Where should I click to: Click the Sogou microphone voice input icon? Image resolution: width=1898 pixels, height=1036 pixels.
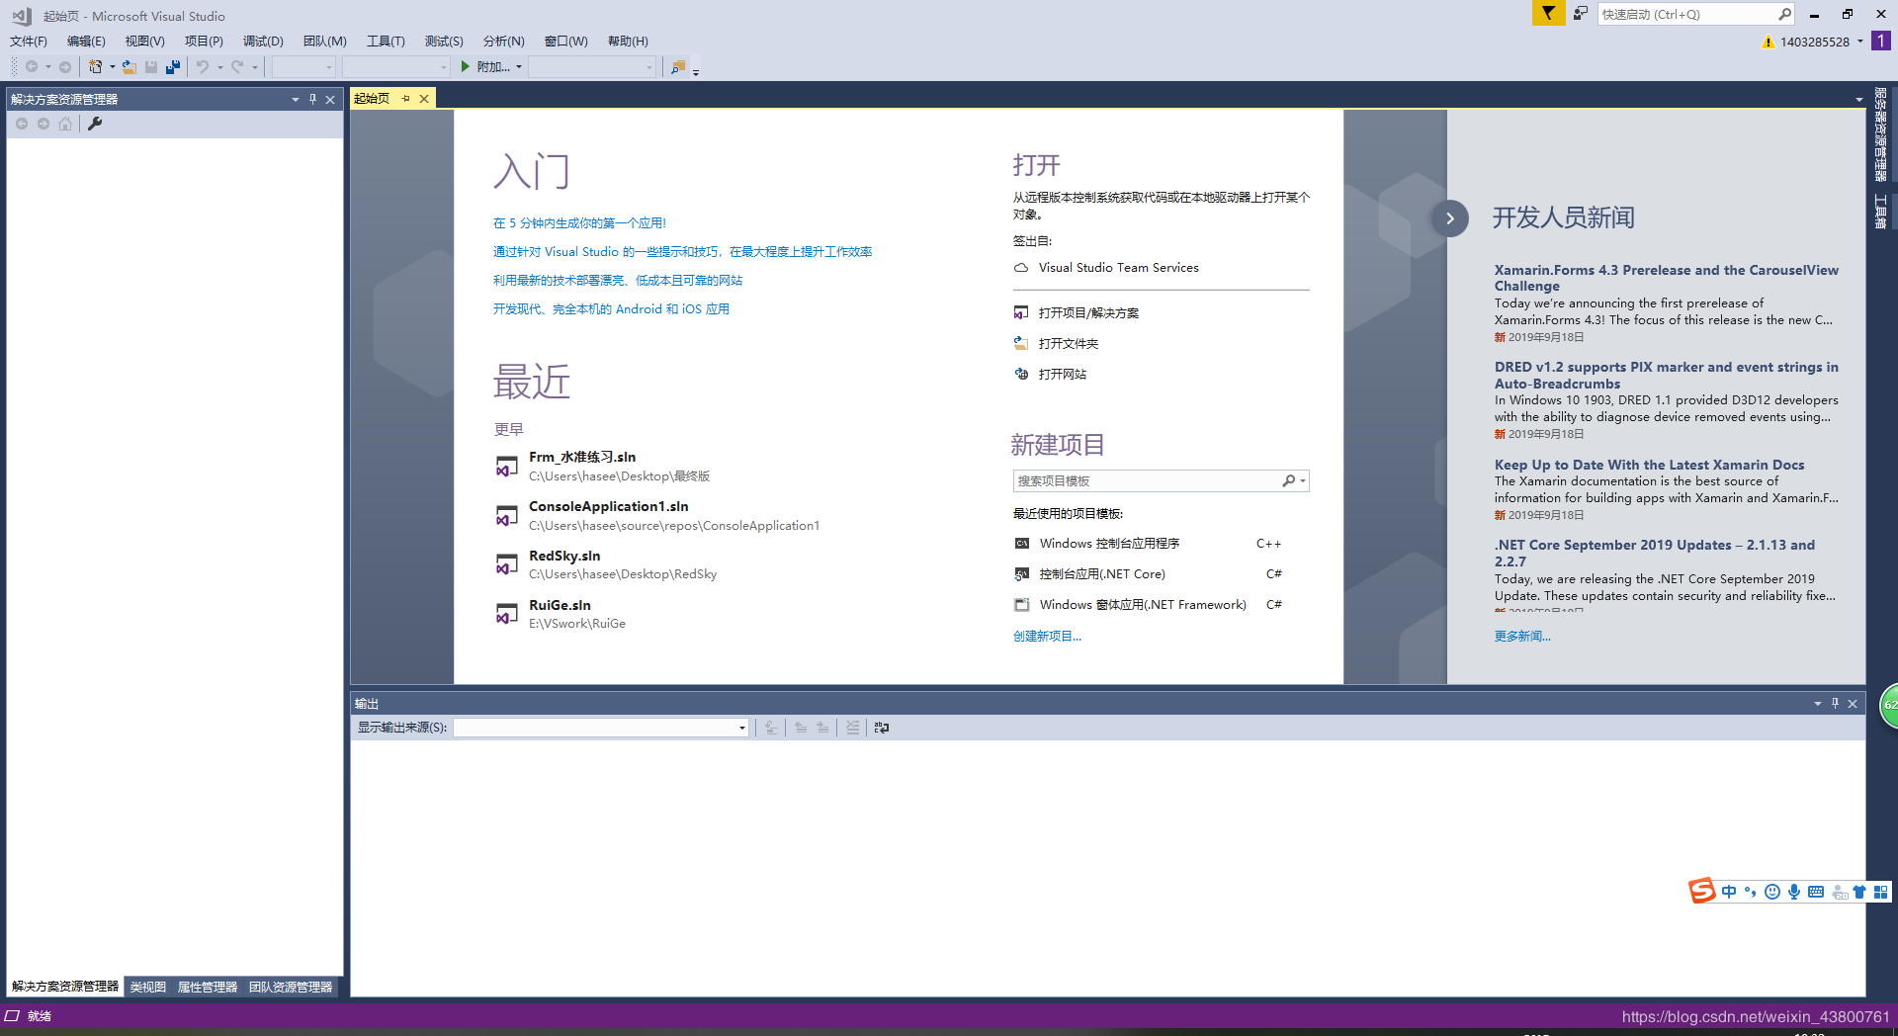(x=1794, y=892)
